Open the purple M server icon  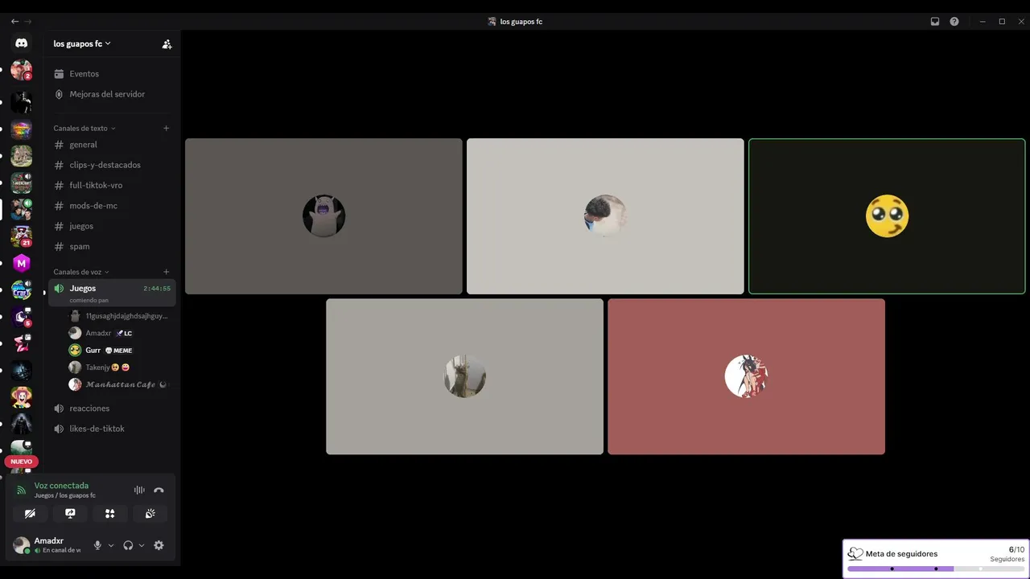(22, 263)
